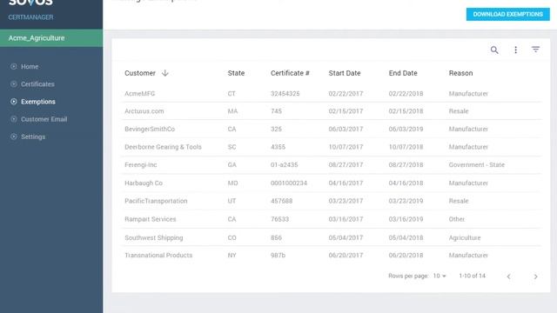Open the search icon above the table
The image size is (557, 313).
(x=494, y=50)
